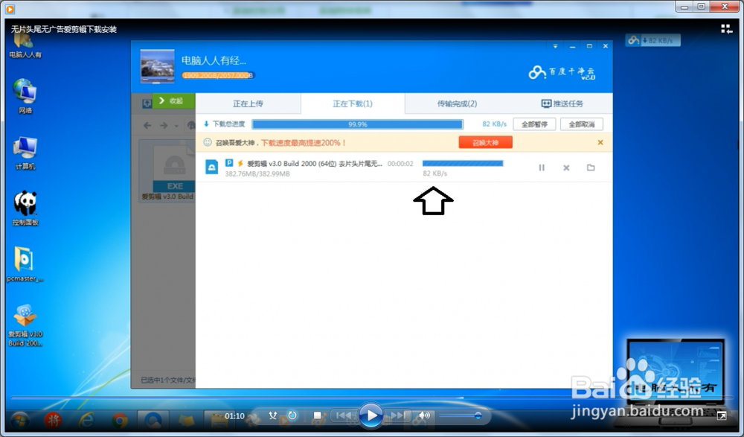This screenshot has width=744, height=437.
Task: Collapse the transfer panel with 收起
Action: pos(173,101)
